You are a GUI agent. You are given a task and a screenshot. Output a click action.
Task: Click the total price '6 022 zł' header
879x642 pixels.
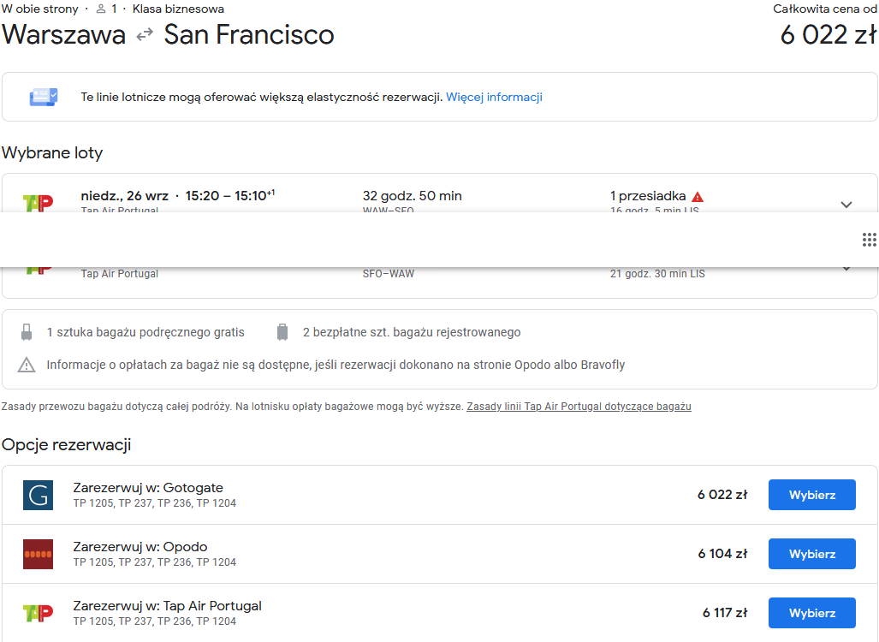click(x=829, y=35)
